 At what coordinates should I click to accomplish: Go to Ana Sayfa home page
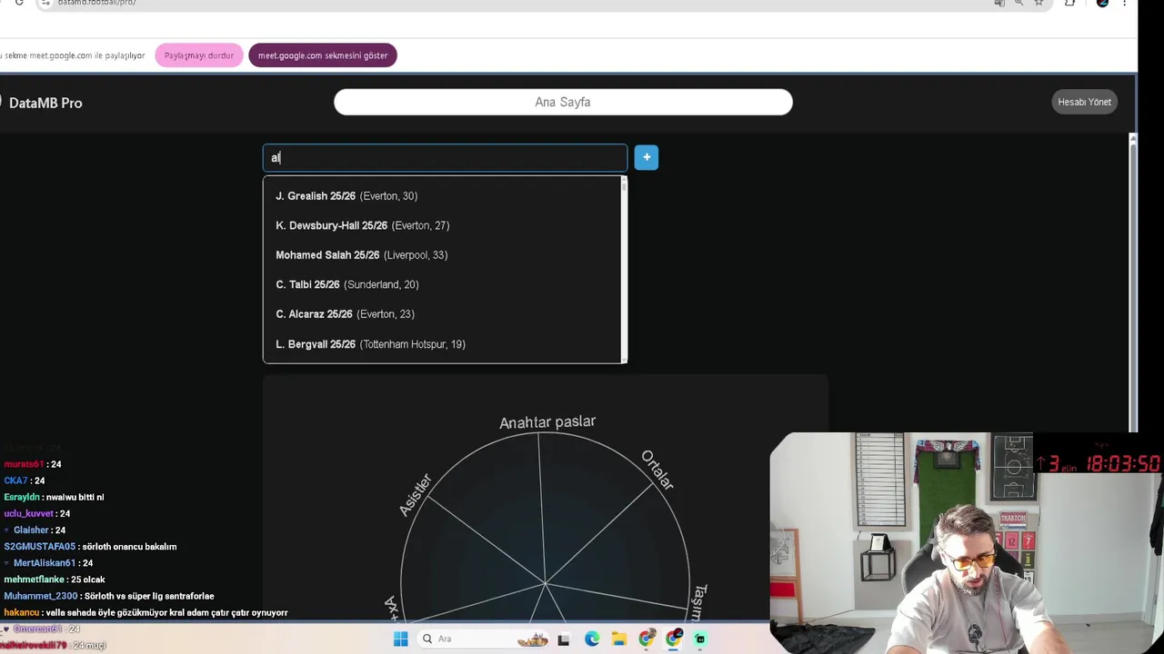click(563, 102)
